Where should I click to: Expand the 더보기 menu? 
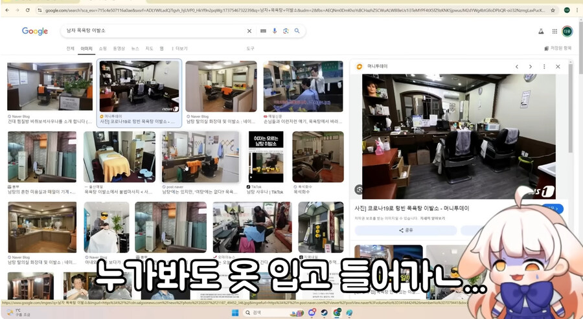pos(179,49)
